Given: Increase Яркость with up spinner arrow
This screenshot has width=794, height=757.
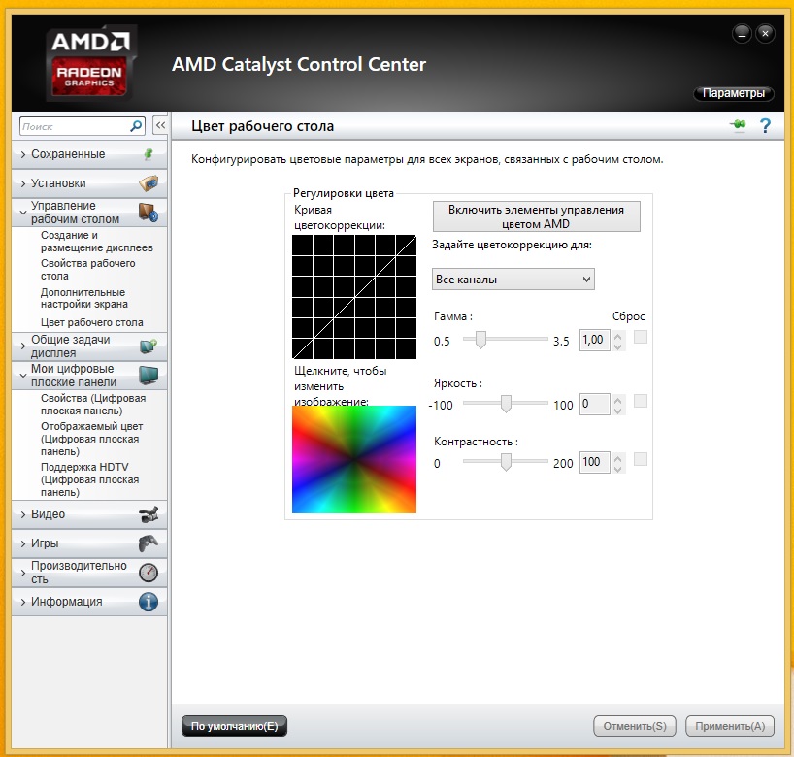Looking at the screenshot, I should pos(617,400).
